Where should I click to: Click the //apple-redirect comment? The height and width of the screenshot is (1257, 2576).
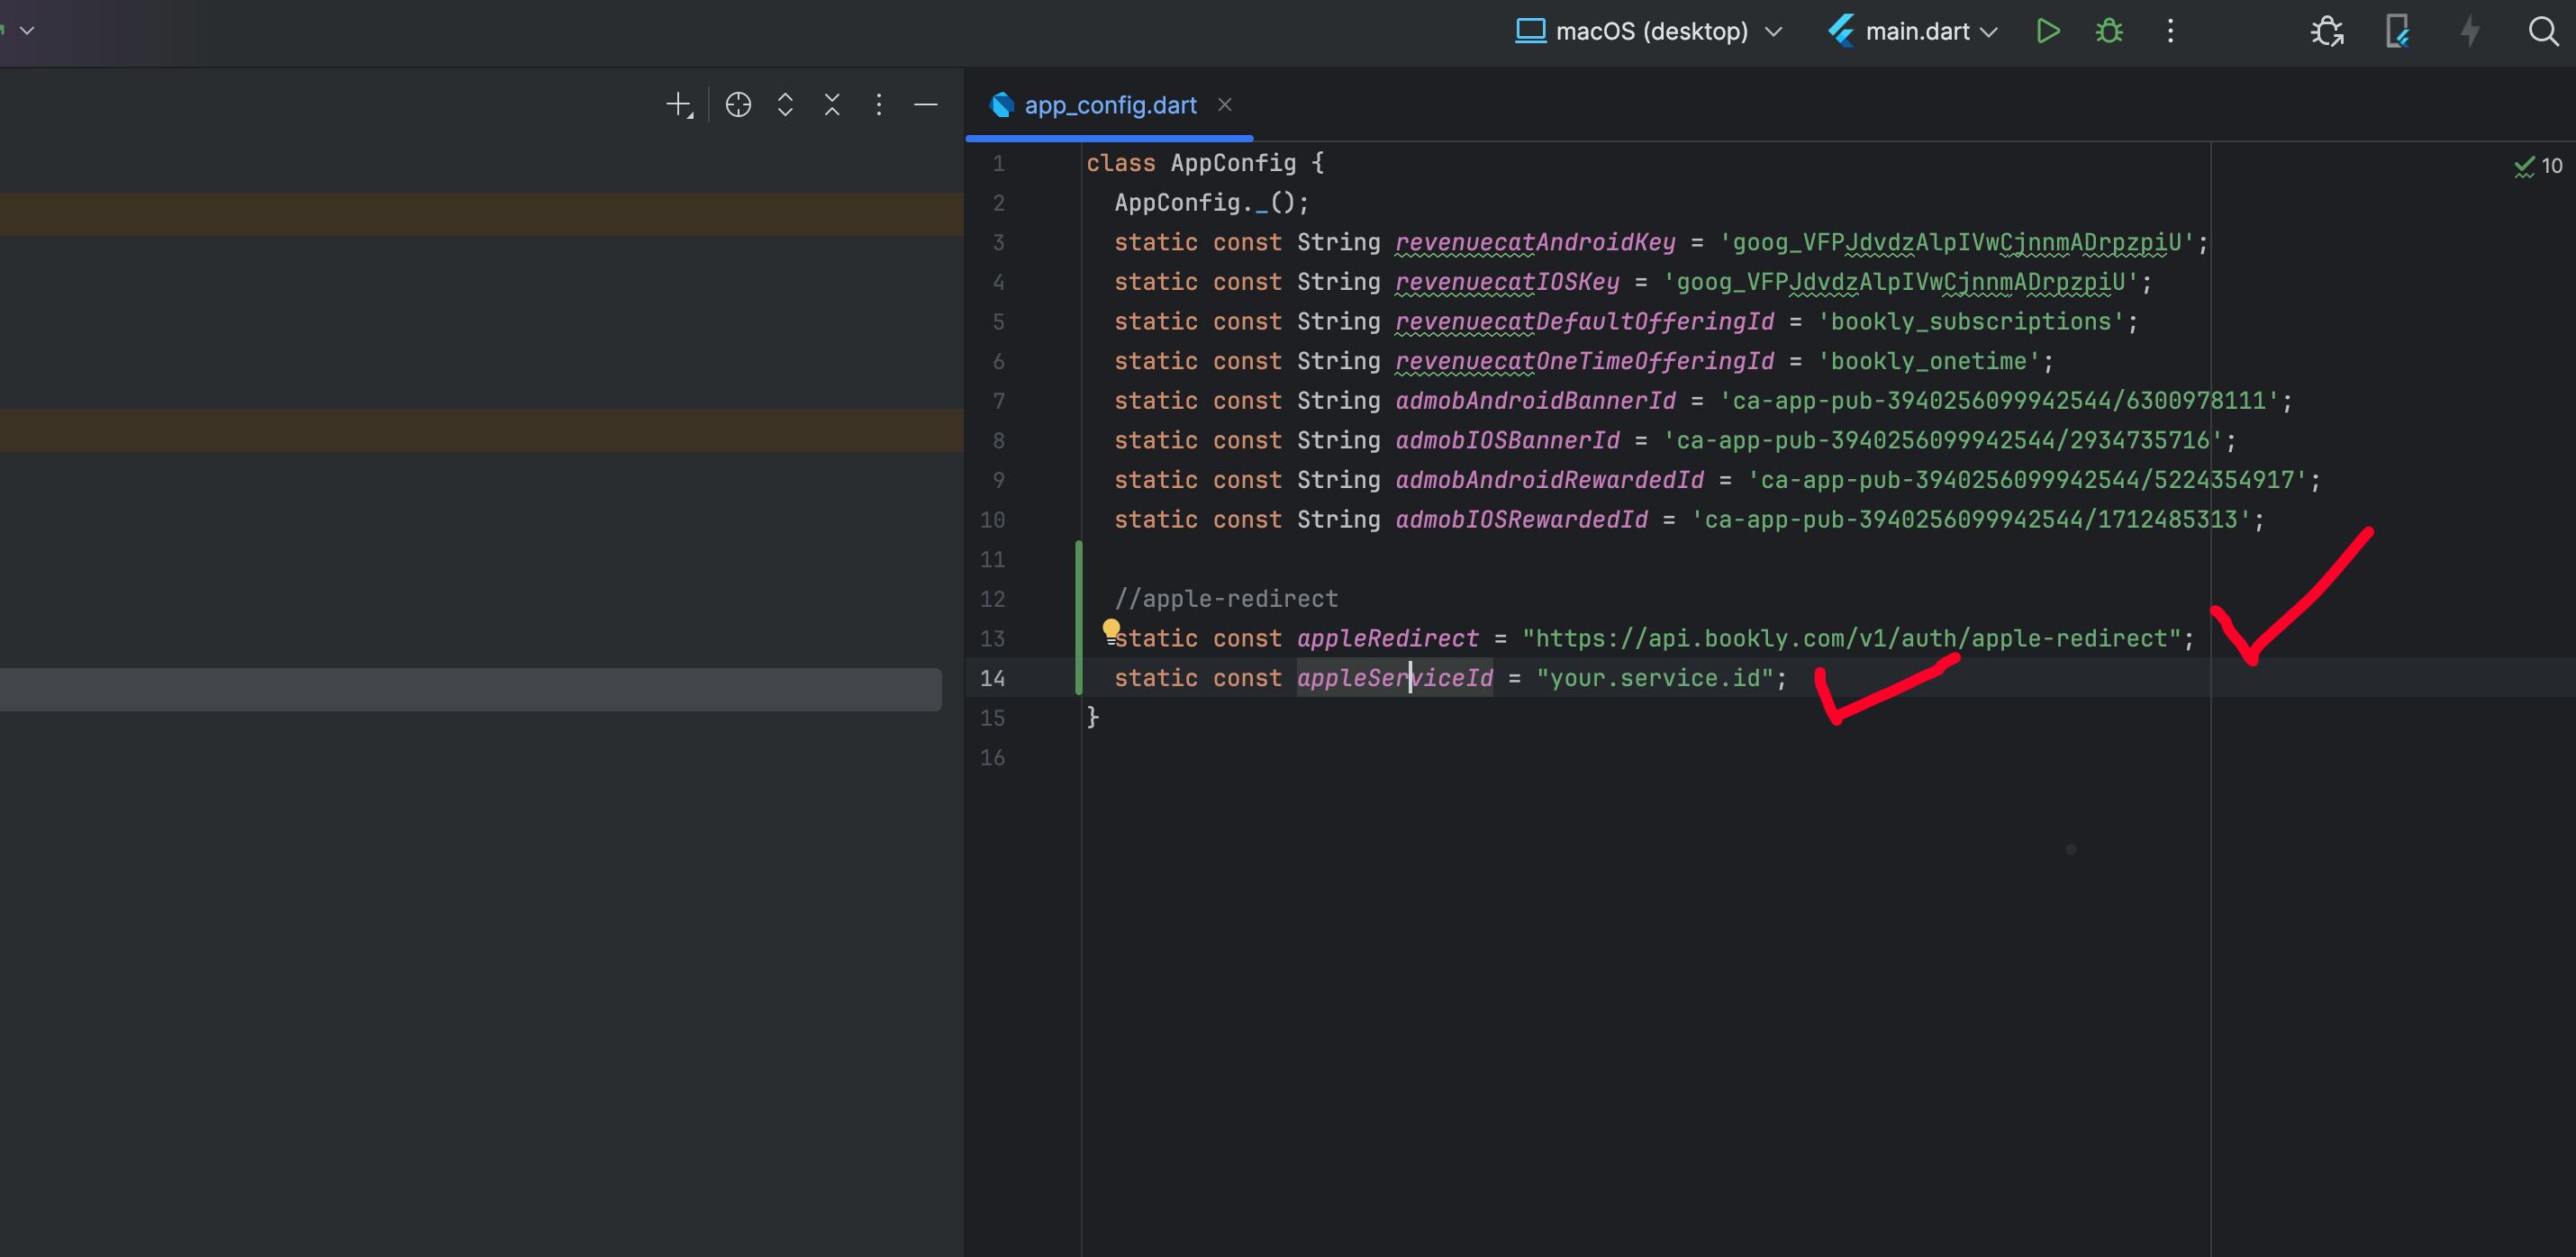tap(1226, 599)
